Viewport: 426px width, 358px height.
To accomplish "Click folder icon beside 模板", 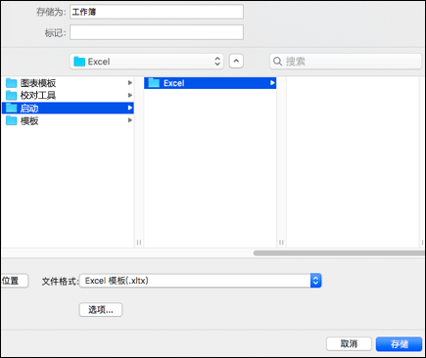I will tap(12, 120).
